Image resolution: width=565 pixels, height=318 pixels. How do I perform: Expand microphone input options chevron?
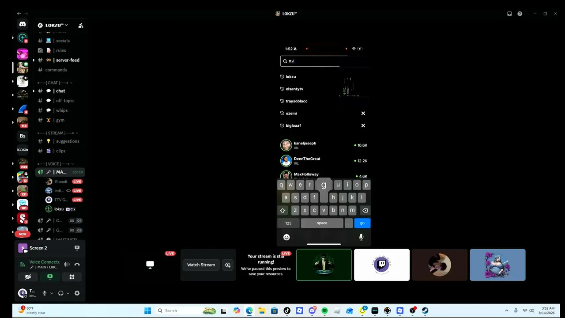pos(51,293)
